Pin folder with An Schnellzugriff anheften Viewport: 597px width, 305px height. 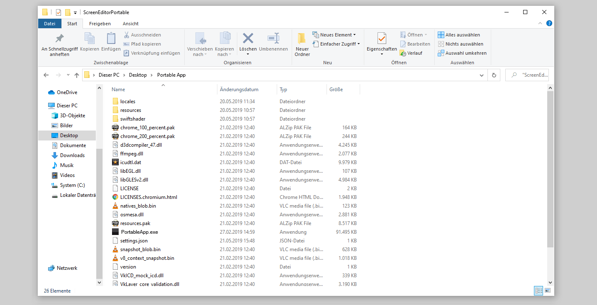click(60, 39)
